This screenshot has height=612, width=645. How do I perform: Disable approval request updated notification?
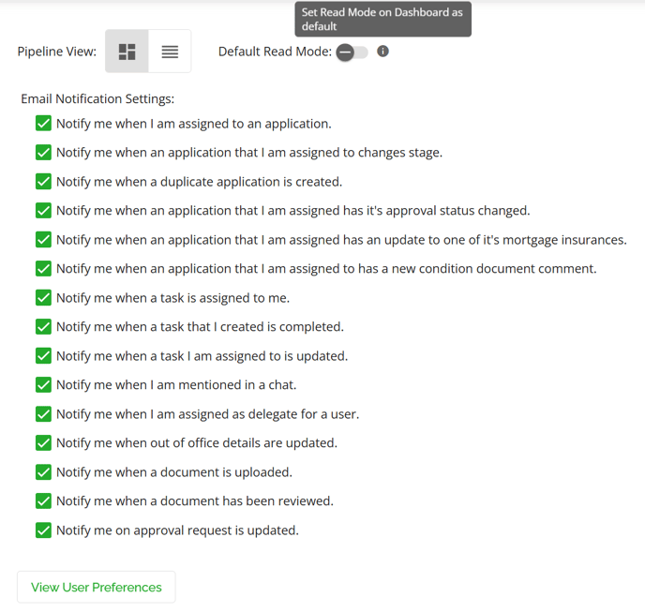coord(44,530)
